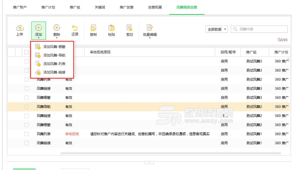Expand the arrow under the 删除 button
Screen dimensions: 292x170
(x=57, y=39)
